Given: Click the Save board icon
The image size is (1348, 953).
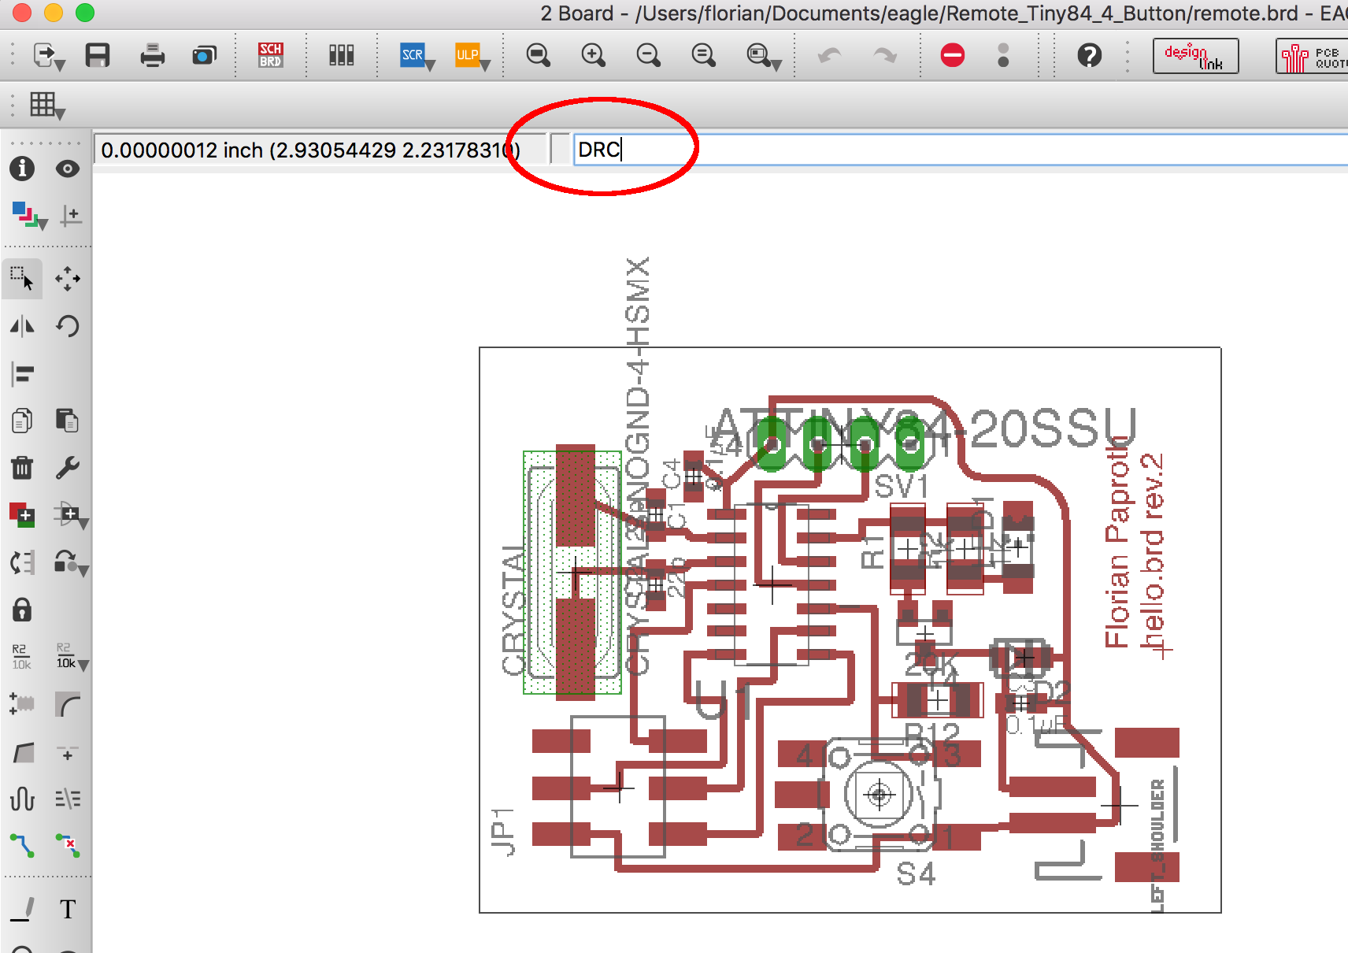Looking at the screenshot, I should [98, 55].
